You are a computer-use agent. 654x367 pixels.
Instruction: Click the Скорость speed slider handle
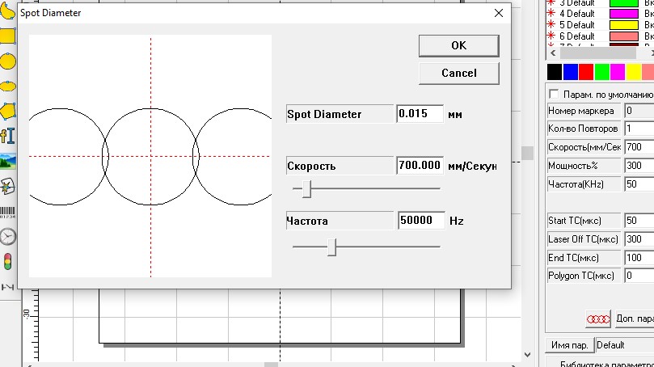(306, 189)
